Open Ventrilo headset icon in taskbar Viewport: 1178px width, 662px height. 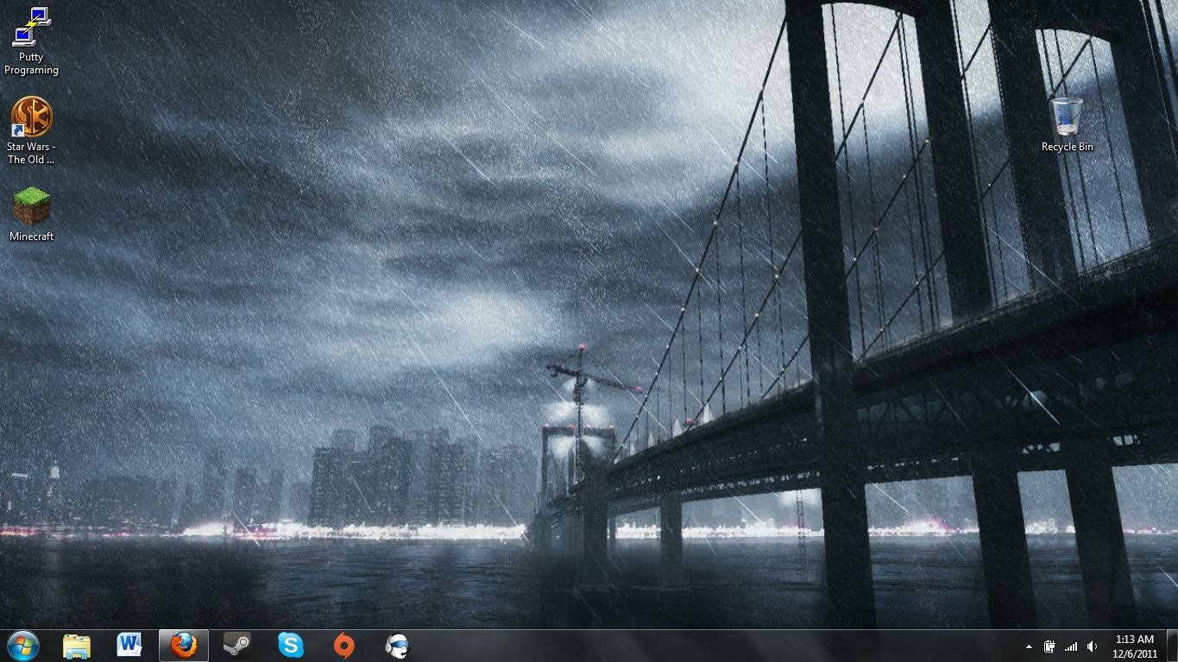point(397,646)
